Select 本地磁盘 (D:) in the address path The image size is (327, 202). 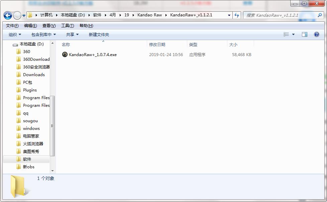pyautogui.click(x=73, y=15)
